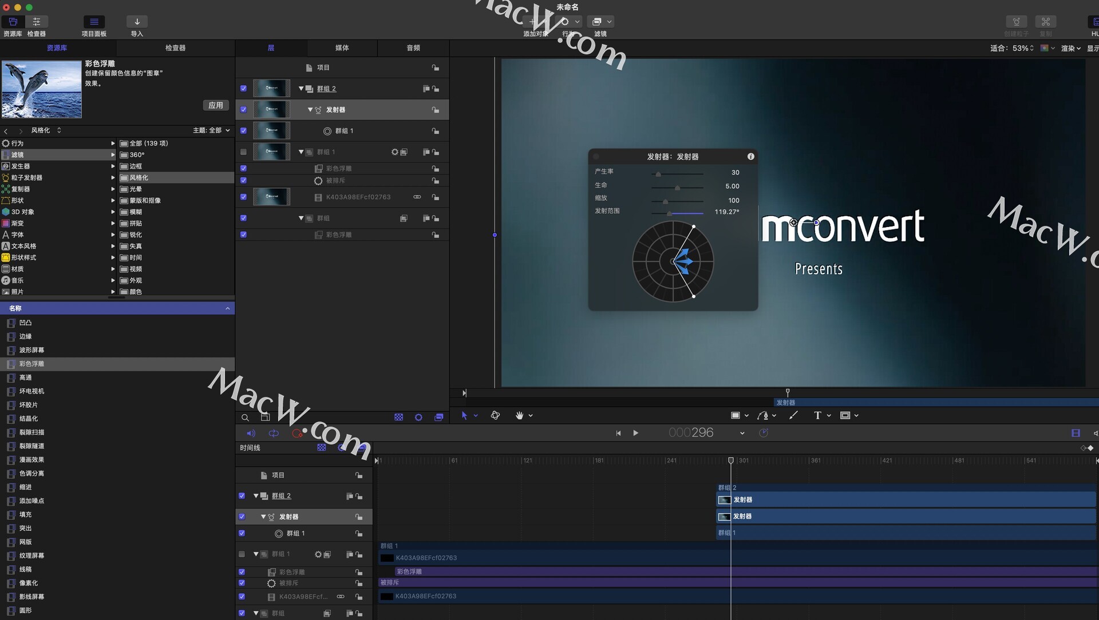Choose the 3D transform tool
Screen dimensions: 1099x620
coord(495,416)
